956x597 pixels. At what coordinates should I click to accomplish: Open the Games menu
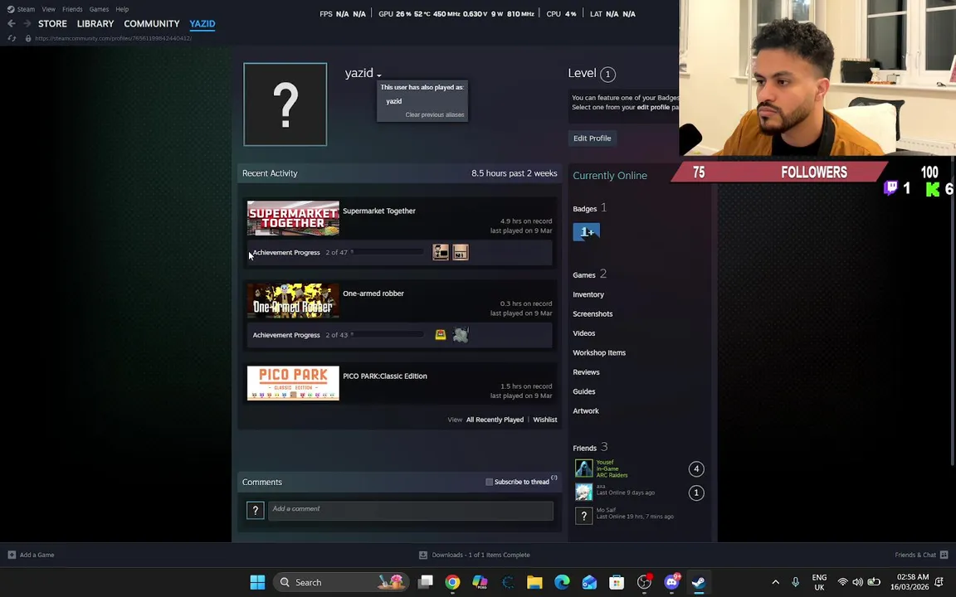99,9
